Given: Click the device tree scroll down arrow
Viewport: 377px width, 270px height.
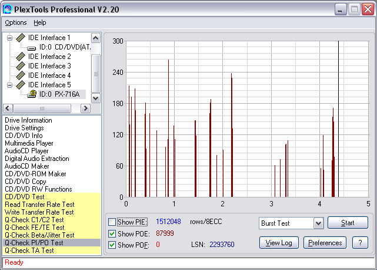Looking at the screenshot, I should pos(96,98).
